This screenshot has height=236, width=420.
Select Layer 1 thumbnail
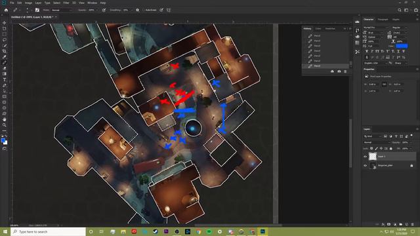point(373,156)
